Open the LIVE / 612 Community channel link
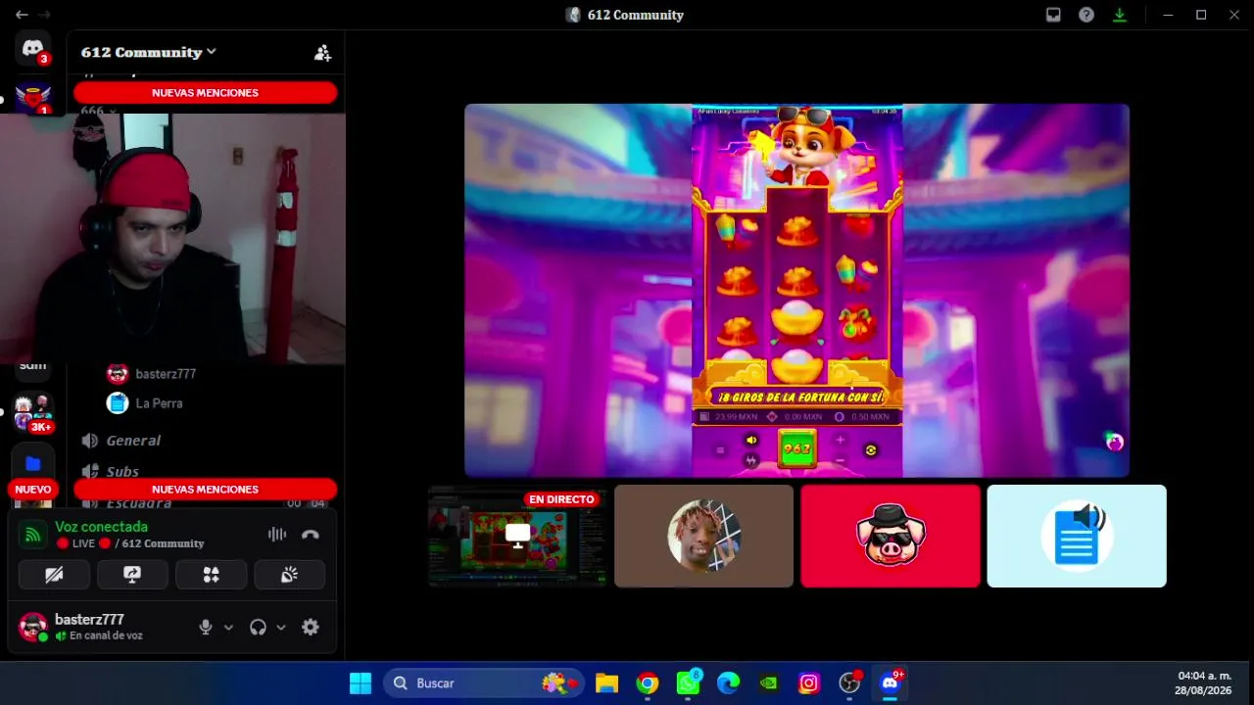 click(x=130, y=543)
